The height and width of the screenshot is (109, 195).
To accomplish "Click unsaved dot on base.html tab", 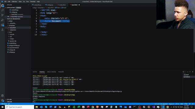I will 79,5.
